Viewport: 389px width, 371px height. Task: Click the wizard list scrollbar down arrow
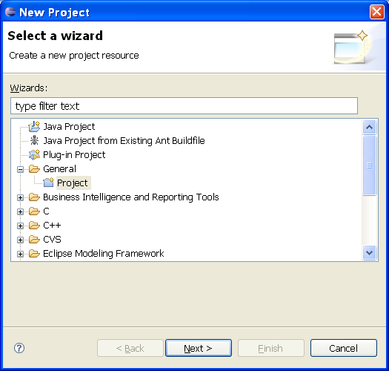coord(370,253)
